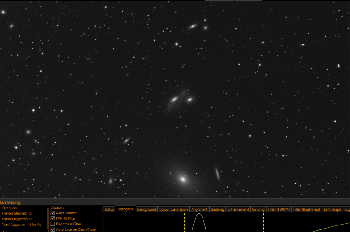This screenshot has width=350, height=232.
Task: Open the Colour Calibration tab
Action: (x=173, y=209)
